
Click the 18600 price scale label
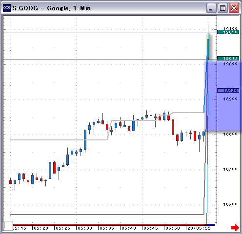[230, 204]
